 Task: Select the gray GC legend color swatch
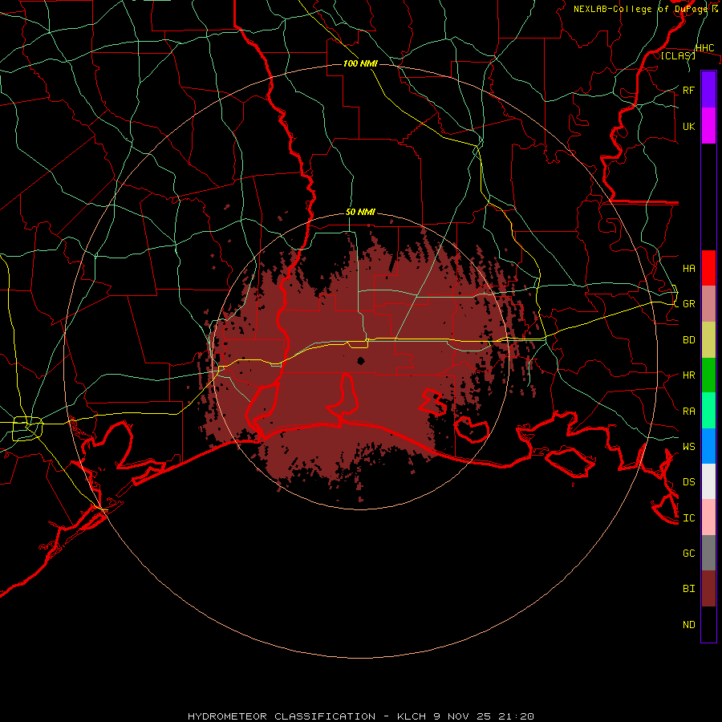(708, 553)
